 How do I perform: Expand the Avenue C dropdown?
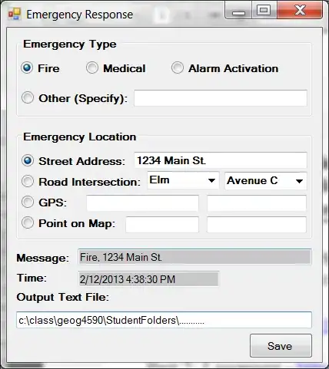point(265,181)
